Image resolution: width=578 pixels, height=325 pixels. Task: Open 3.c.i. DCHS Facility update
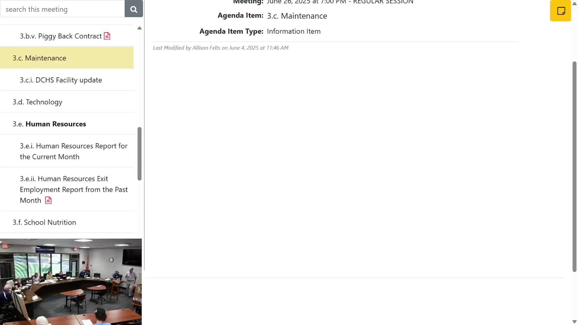click(61, 80)
